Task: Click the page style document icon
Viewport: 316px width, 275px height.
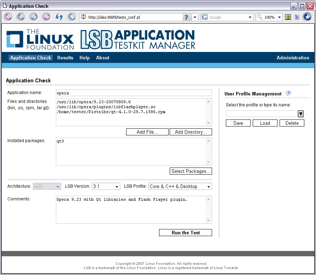Action: pos(297,17)
